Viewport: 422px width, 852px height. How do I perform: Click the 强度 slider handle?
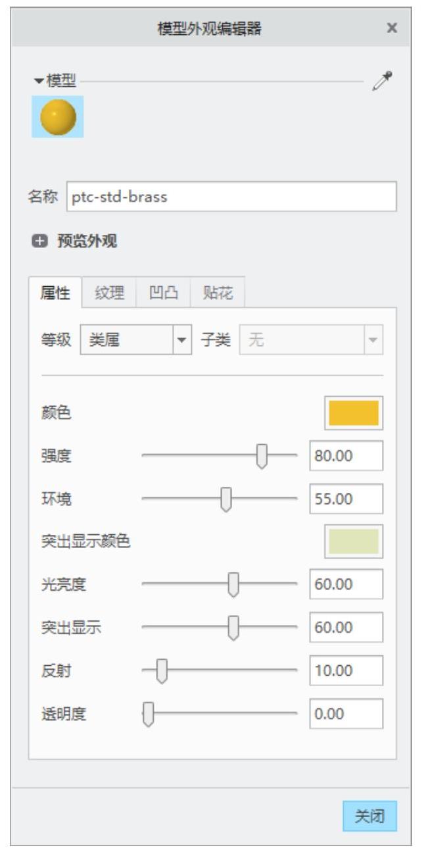click(262, 456)
